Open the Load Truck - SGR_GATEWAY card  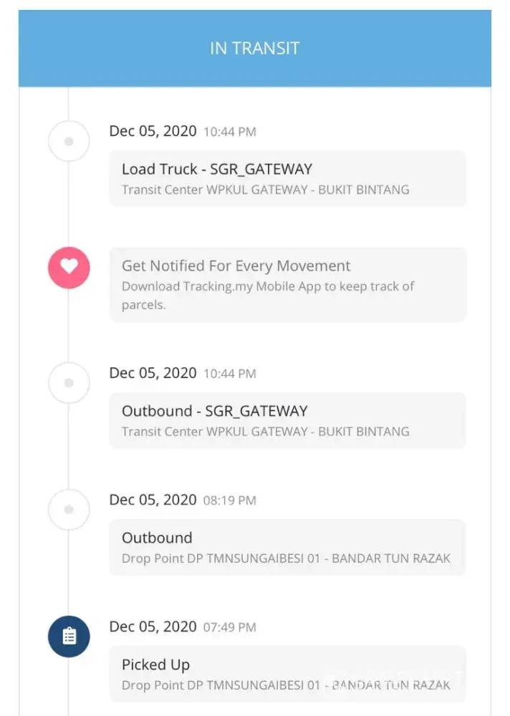[287, 178]
